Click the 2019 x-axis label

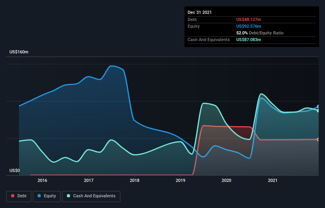click(x=181, y=180)
